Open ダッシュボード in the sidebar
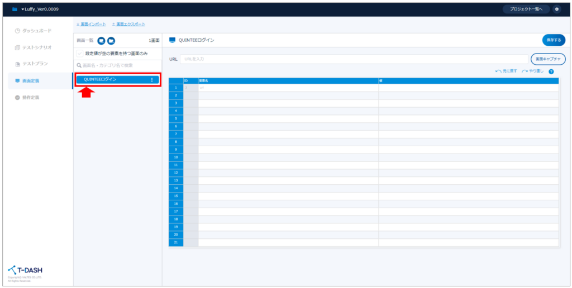This screenshot has width=572, height=288. point(36,30)
